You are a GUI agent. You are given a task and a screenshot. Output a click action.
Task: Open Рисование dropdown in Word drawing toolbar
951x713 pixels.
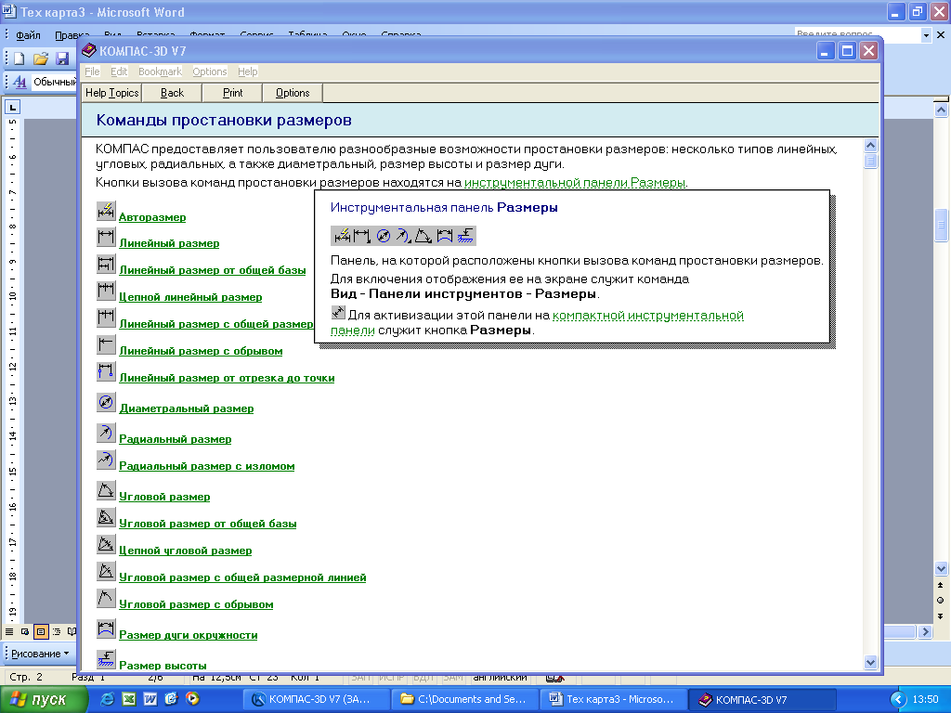(x=40, y=654)
